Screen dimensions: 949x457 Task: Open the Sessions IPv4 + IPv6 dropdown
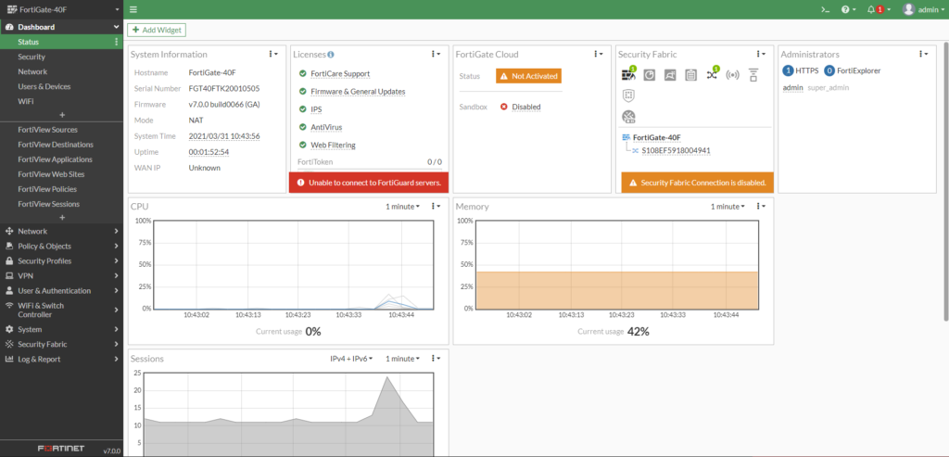click(351, 359)
